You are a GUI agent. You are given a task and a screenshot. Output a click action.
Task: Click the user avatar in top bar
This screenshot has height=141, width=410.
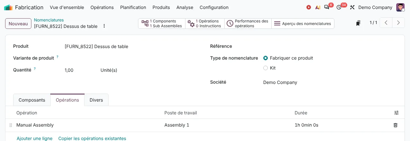pyautogui.click(x=400, y=7)
